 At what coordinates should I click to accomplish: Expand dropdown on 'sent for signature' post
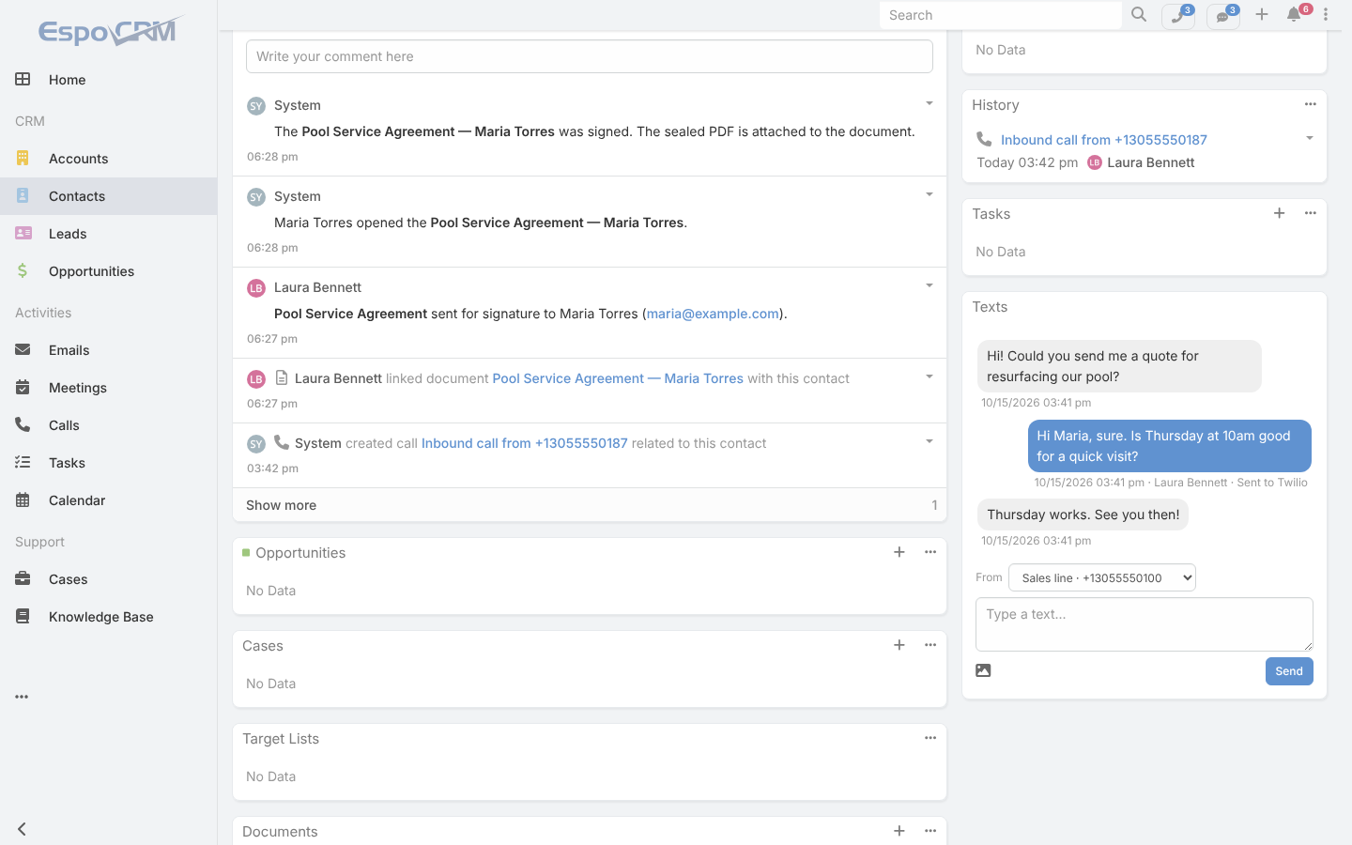929,285
